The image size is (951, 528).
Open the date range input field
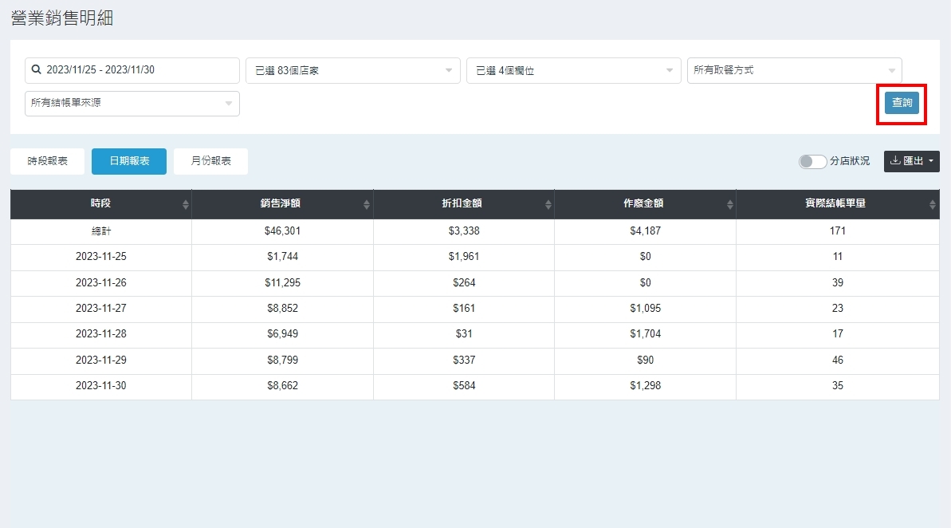point(132,70)
